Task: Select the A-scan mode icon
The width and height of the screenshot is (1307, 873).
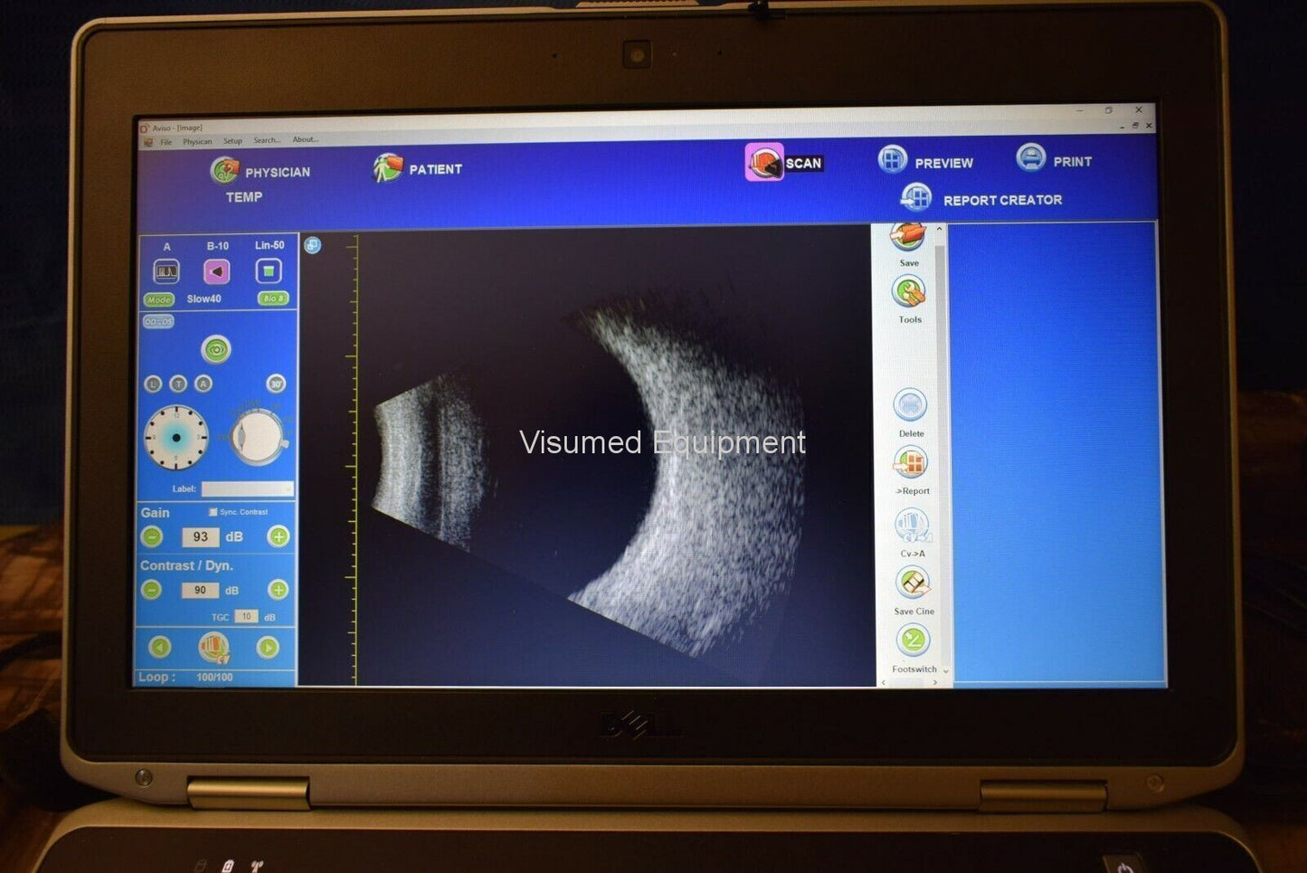Action: coord(166,271)
